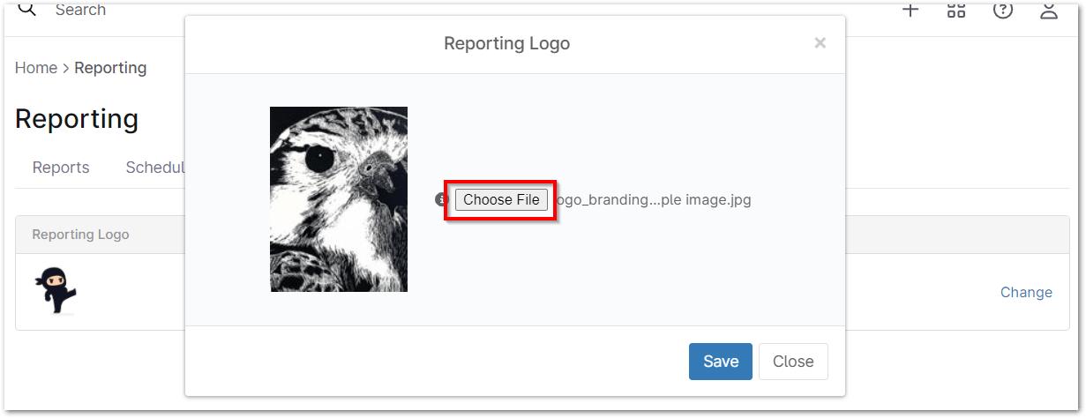Viewport: 1086px width, 418px height.
Task: Click the Reporting breadcrumb item
Action: (x=110, y=68)
